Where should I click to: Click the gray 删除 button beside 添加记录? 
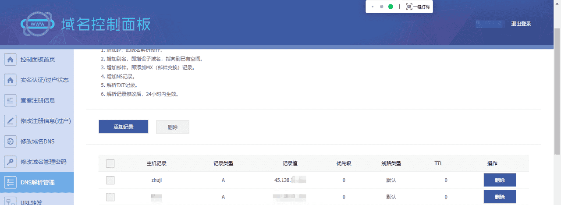tap(173, 127)
